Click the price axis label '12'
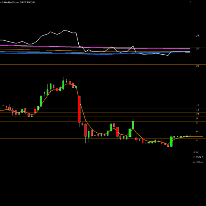The width and height of the screenshot is (206, 206). pos(197,105)
